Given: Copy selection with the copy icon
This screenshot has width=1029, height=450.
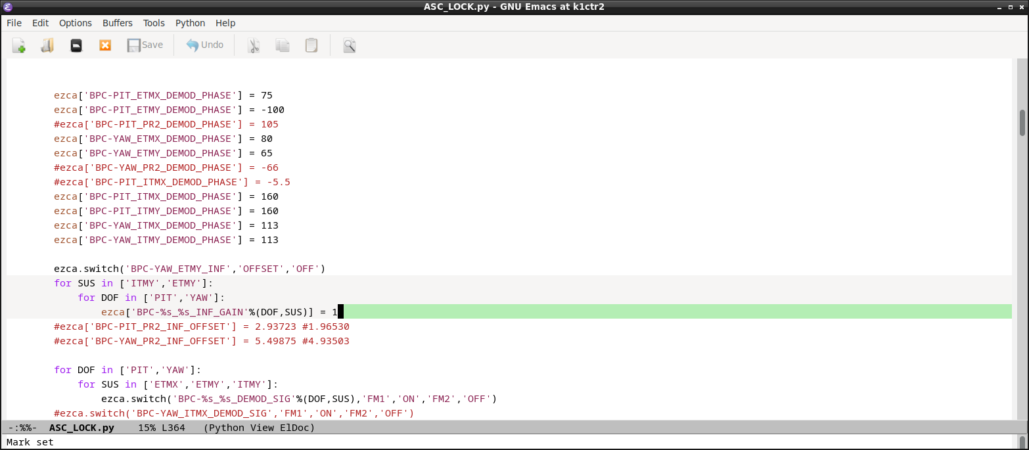Looking at the screenshot, I should coord(283,45).
